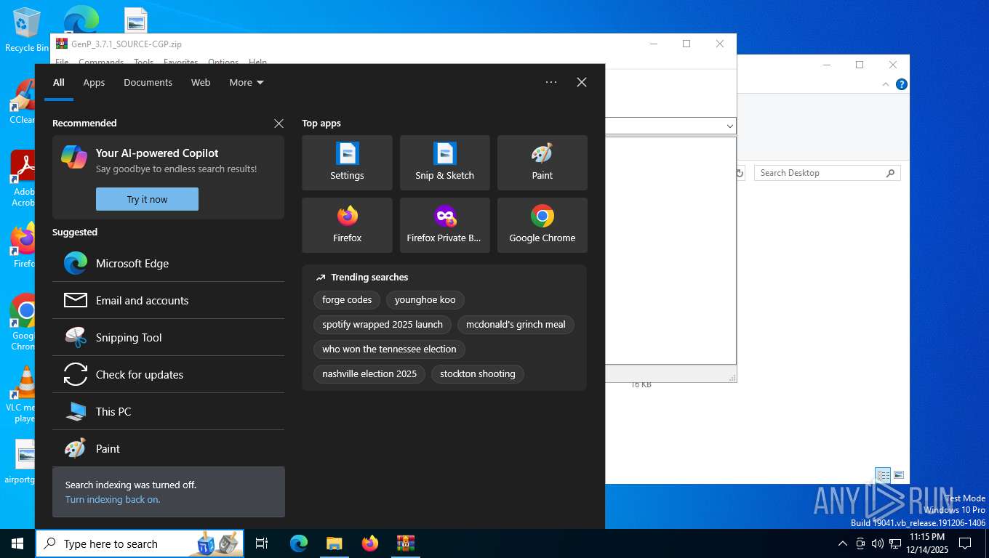Click the Copilot logo icon
The height and width of the screenshot is (558, 989).
pyautogui.click(x=74, y=156)
